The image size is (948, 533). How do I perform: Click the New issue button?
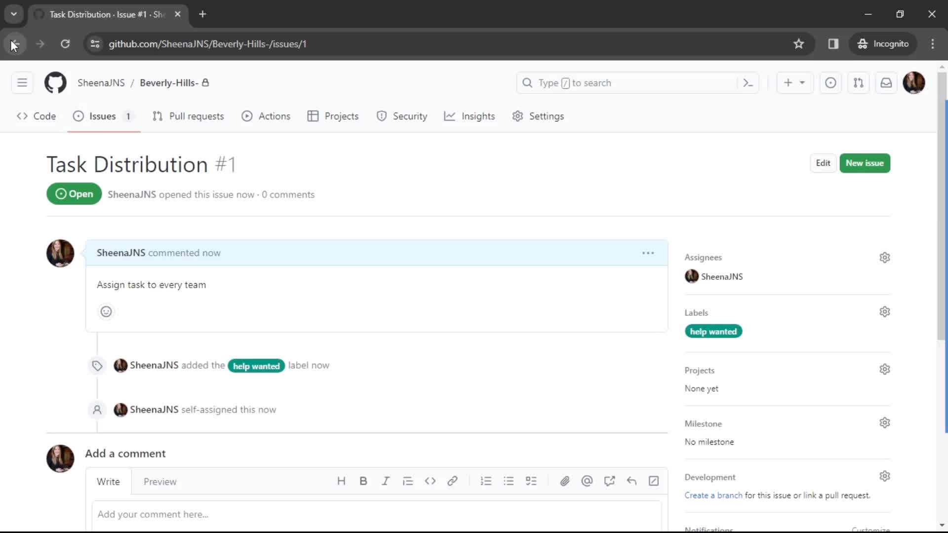[864, 162]
